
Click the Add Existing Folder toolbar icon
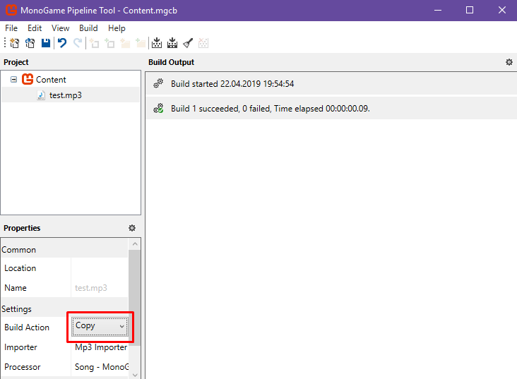pyautogui.click(x=141, y=43)
